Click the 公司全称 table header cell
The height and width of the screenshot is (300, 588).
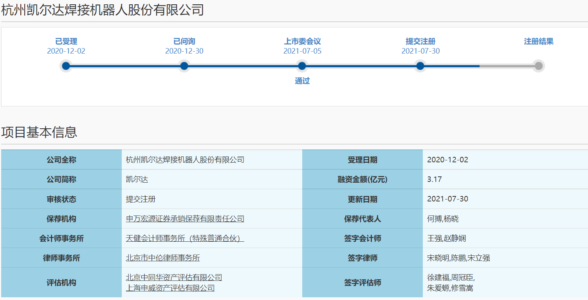[61, 160]
